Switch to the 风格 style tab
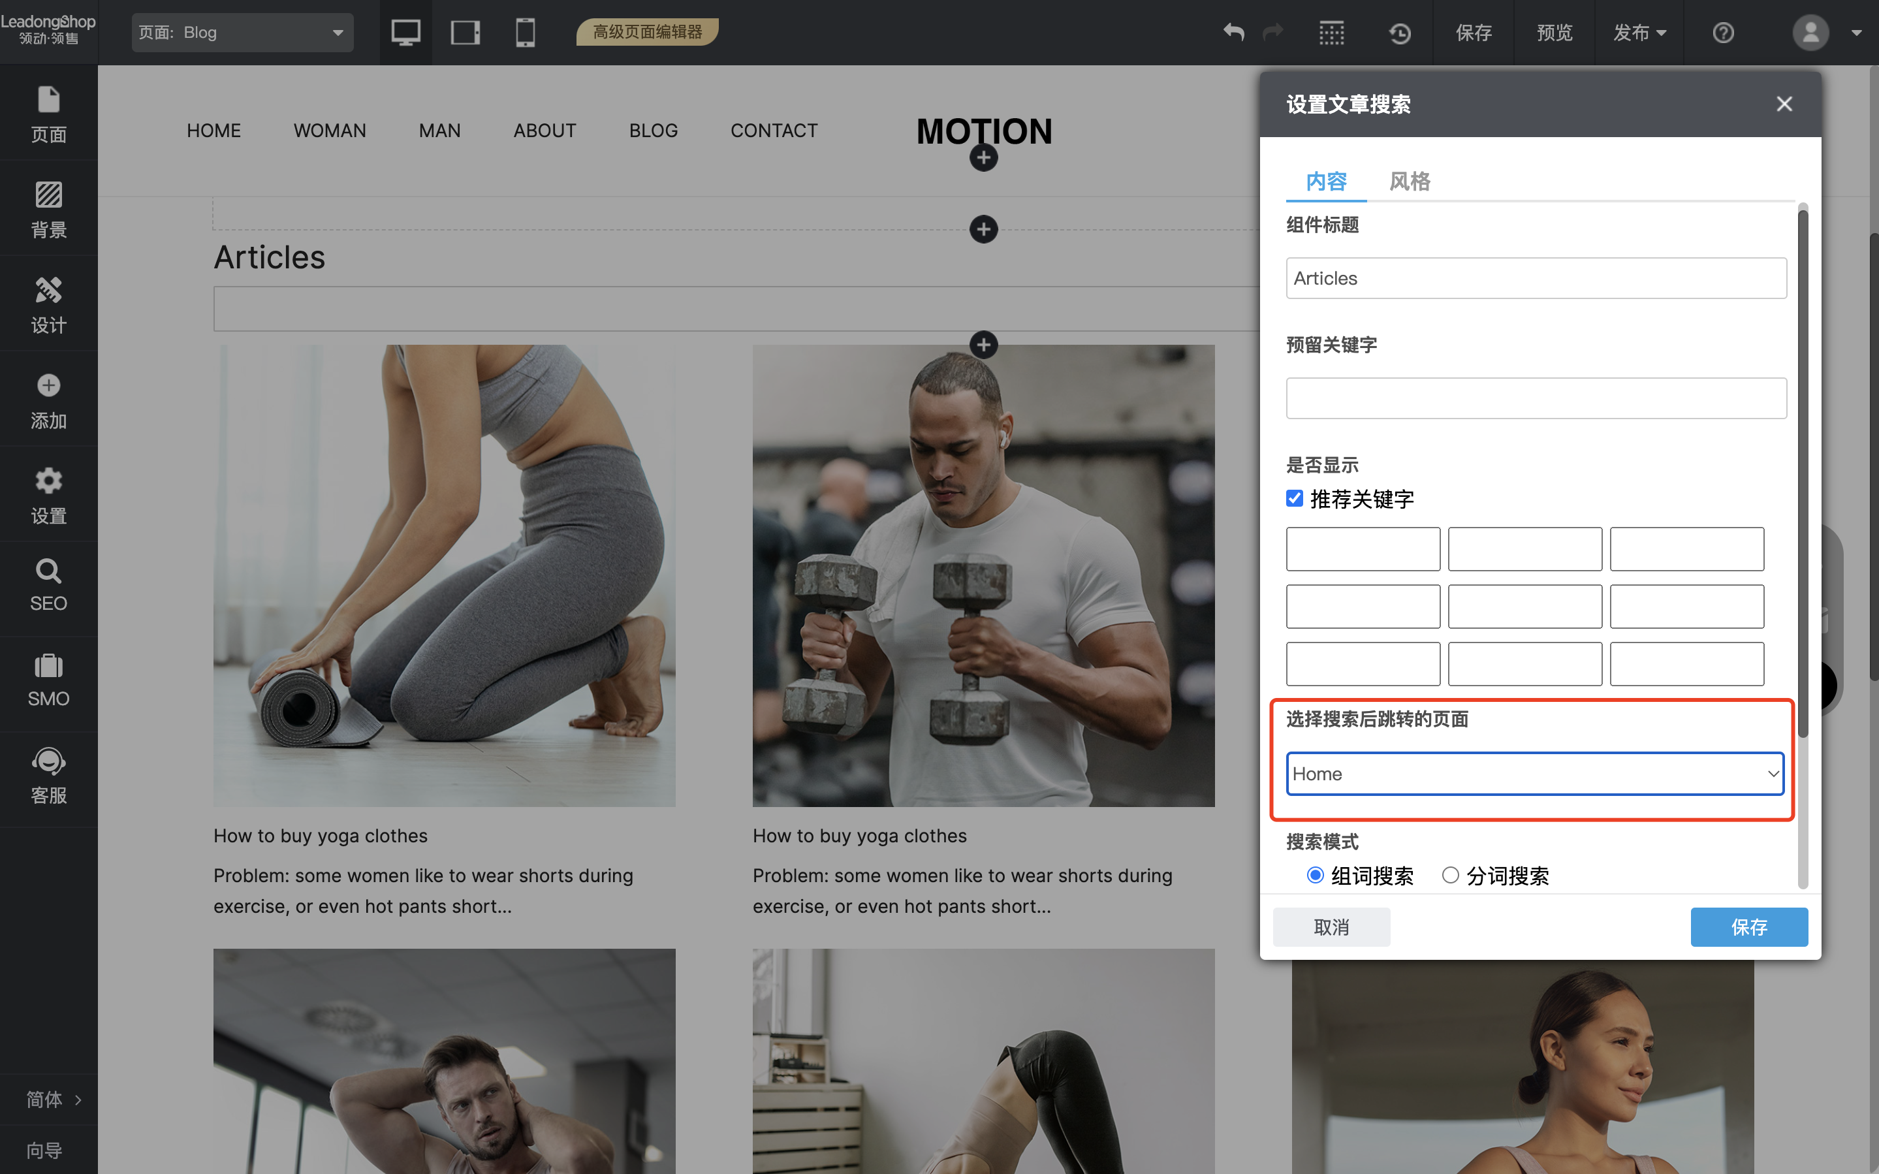This screenshot has height=1174, width=1879. [x=1410, y=181]
